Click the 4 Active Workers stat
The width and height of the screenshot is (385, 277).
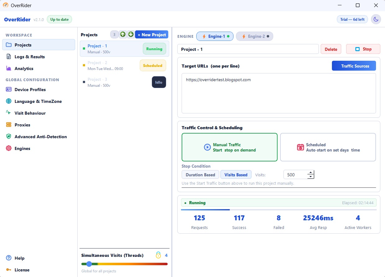tap(358, 222)
